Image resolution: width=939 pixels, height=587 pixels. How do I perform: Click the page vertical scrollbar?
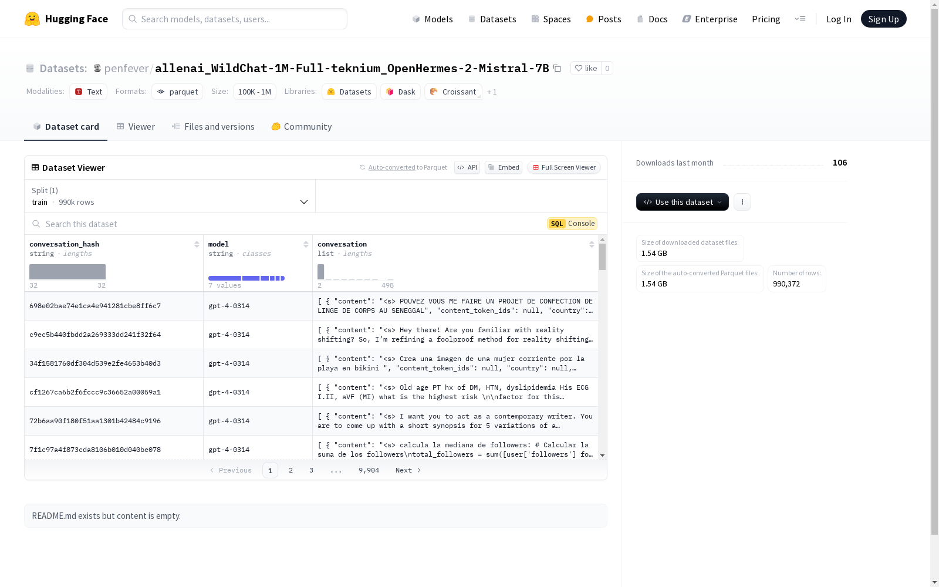[x=934, y=271]
